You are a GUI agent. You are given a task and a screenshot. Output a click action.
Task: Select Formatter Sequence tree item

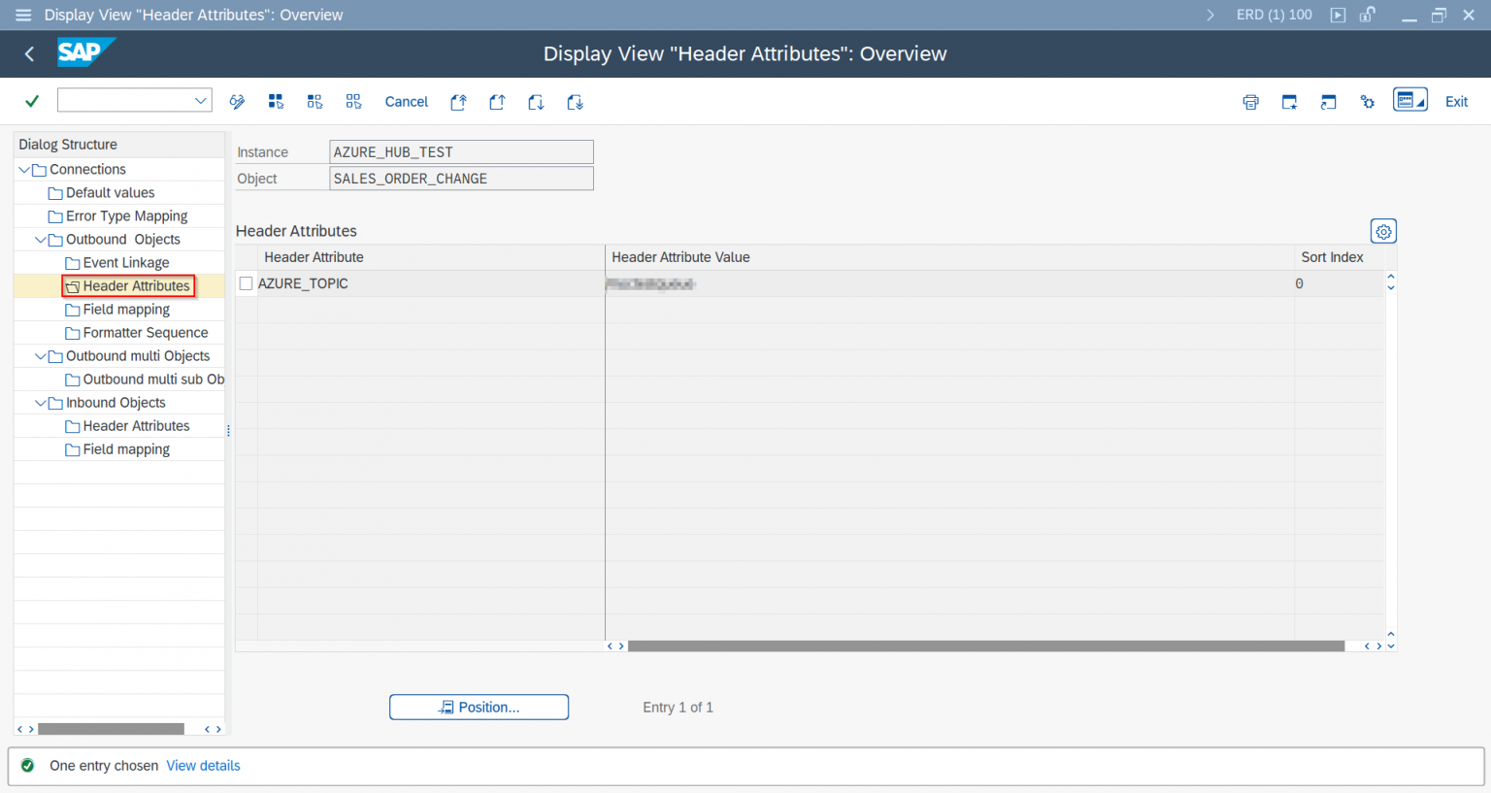tap(145, 333)
